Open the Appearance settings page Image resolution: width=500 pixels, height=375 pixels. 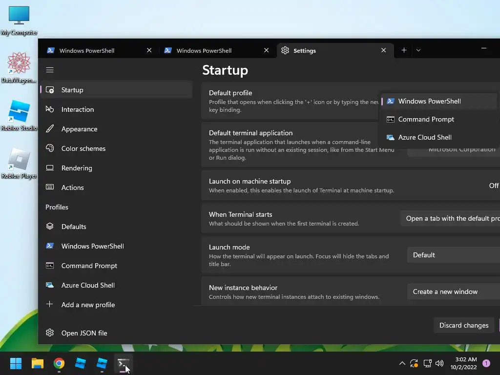pyautogui.click(x=116, y=129)
